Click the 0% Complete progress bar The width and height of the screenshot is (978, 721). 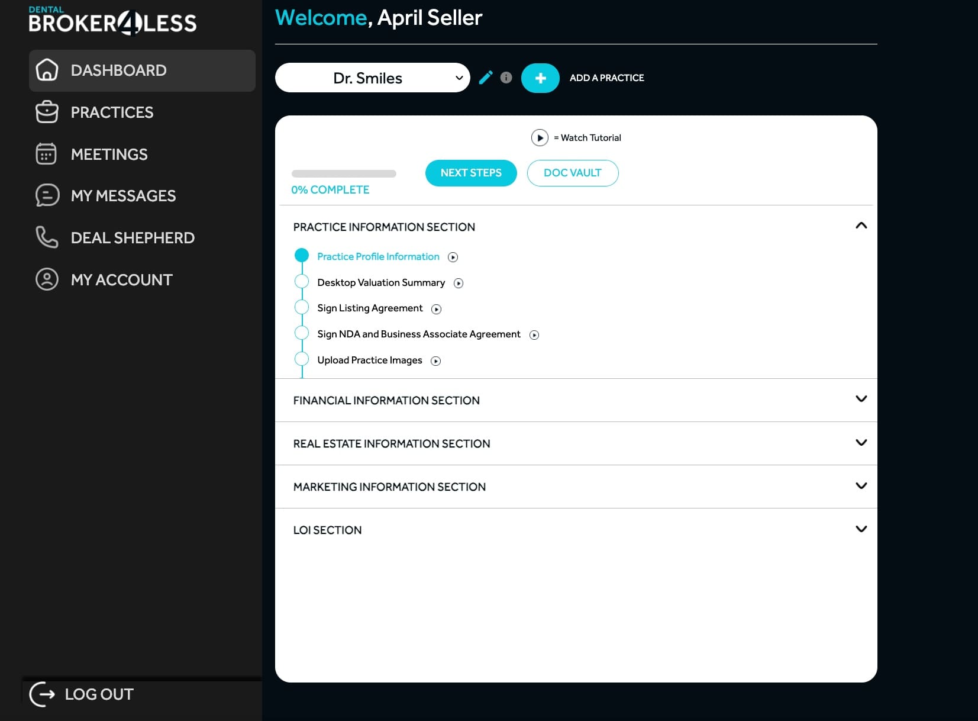click(343, 173)
